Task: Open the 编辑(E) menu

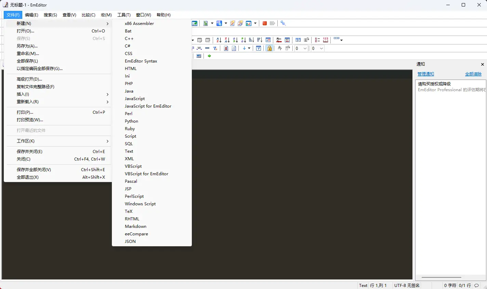Action: click(31, 15)
